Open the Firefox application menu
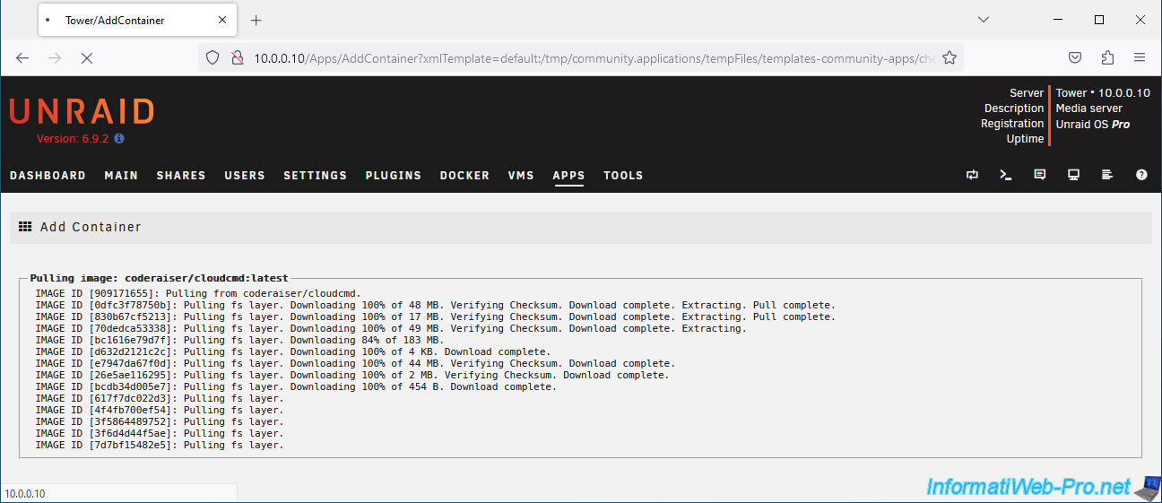Image resolution: width=1162 pixels, height=503 pixels. (x=1140, y=57)
